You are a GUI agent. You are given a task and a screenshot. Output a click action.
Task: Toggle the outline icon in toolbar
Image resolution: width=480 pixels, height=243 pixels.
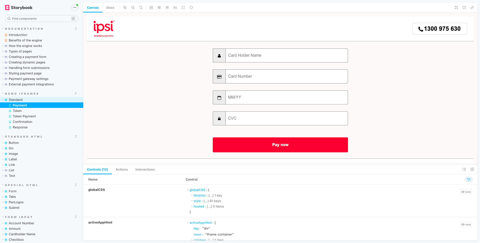(x=183, y=7)
